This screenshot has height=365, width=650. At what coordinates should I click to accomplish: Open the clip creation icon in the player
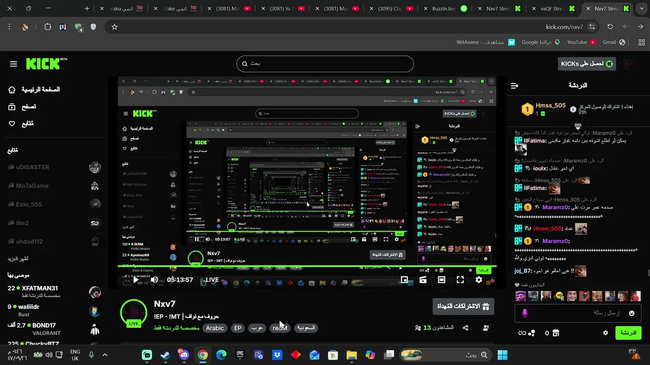pos(422,280)
